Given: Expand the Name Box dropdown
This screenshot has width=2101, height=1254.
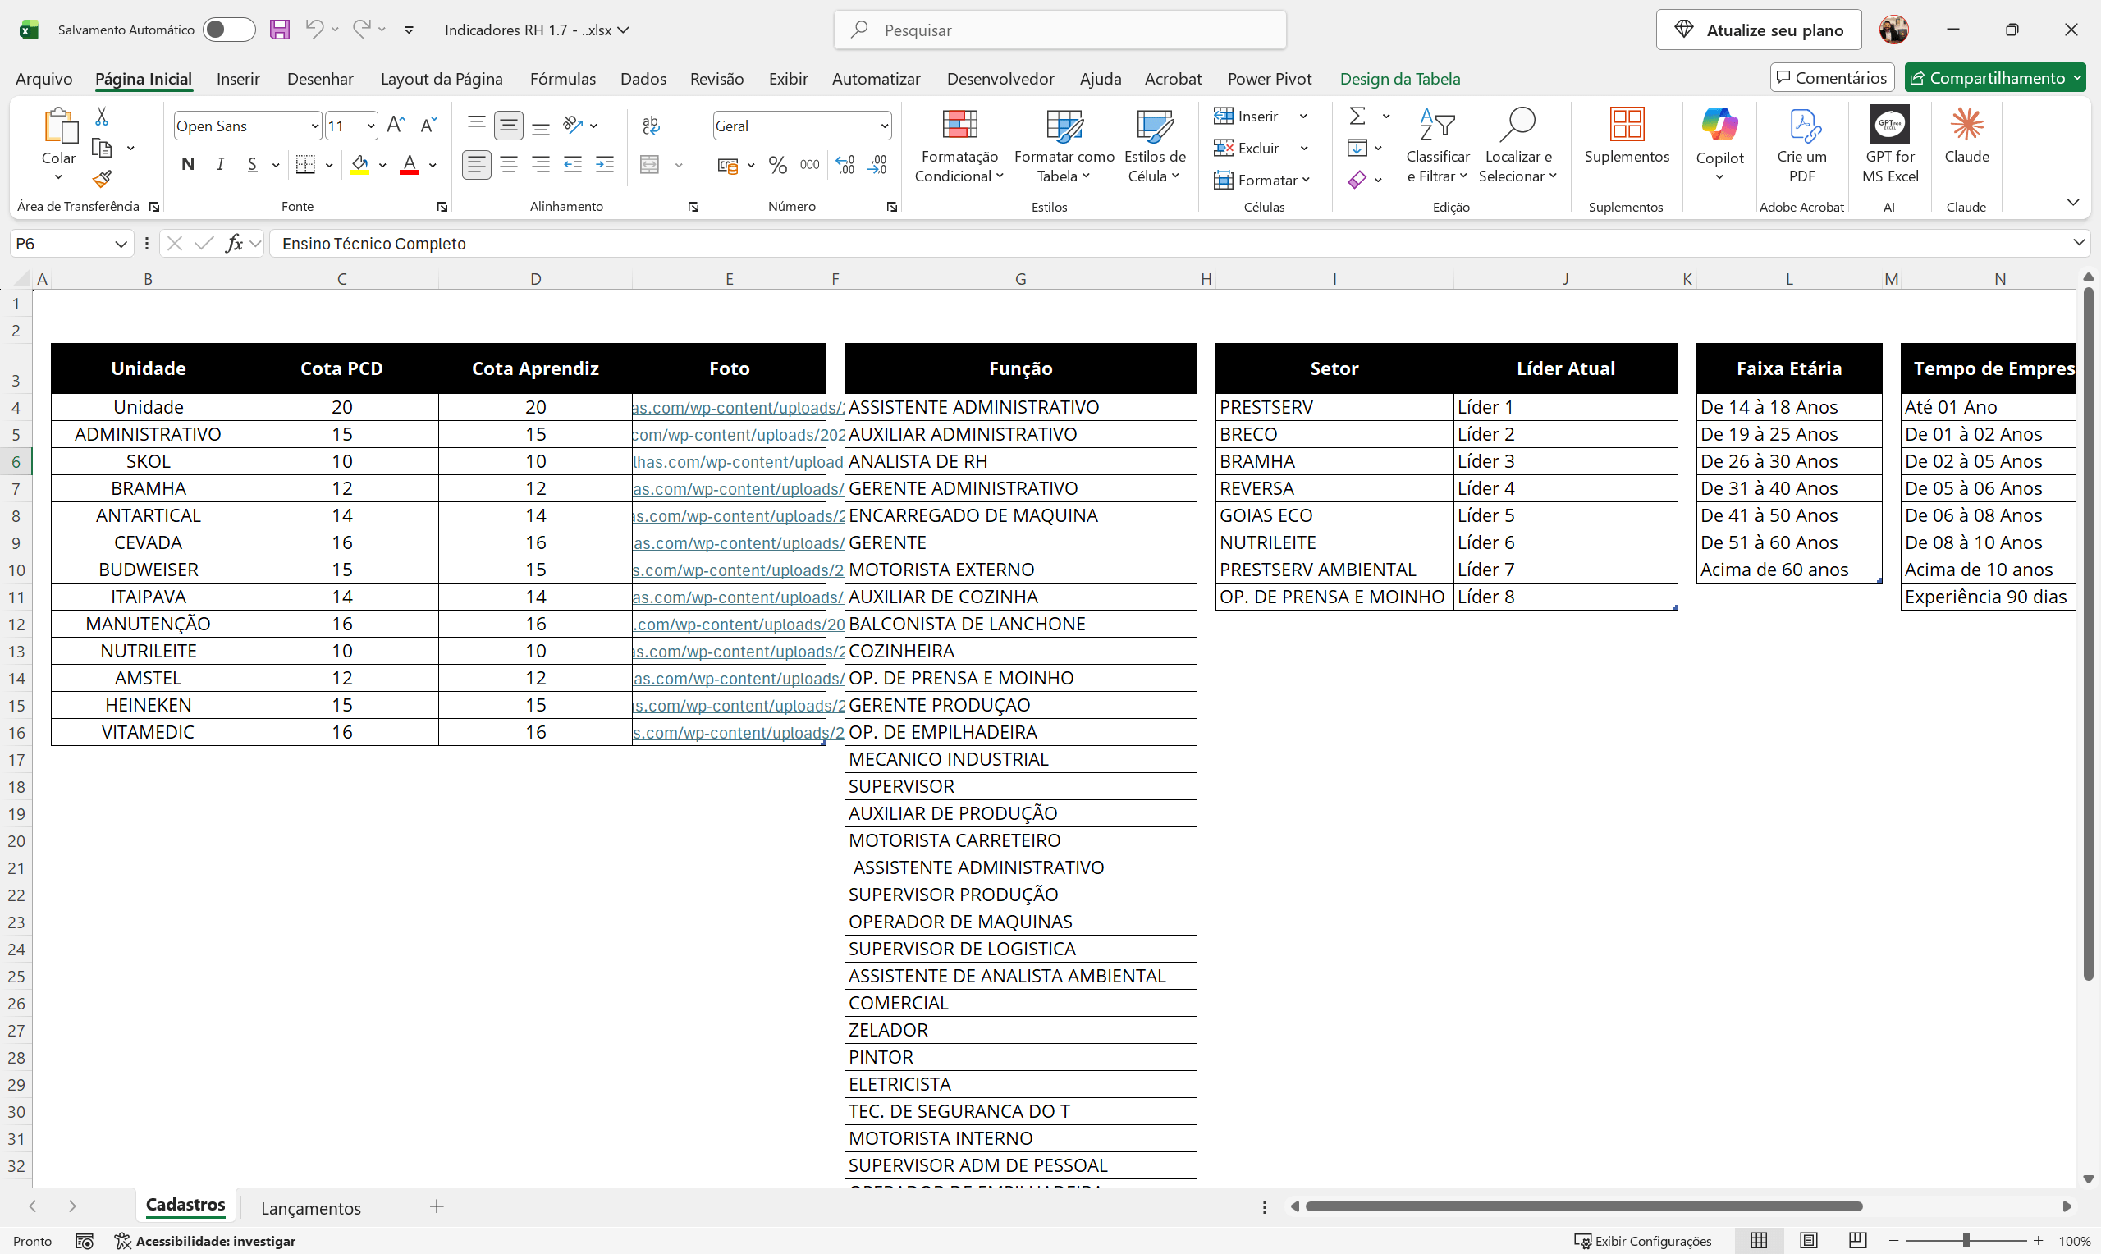Looking at the screenshot, I should (120, 245).
